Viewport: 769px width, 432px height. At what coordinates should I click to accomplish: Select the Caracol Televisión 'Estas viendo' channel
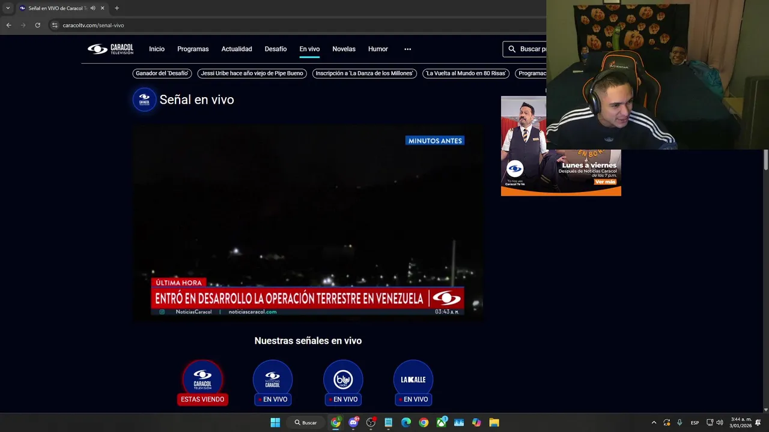(202, 382)
